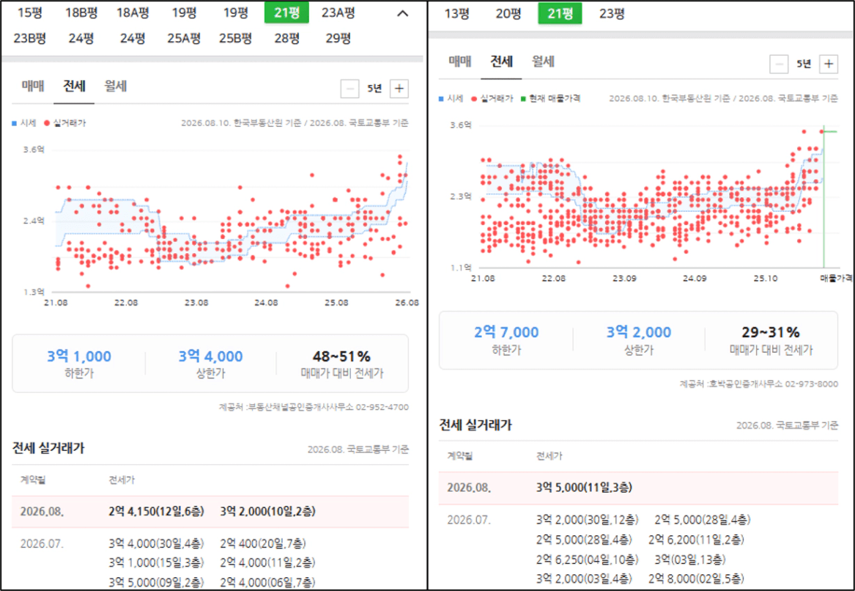Image resolution: width=855 pixels, height=591 pixels.
Task: Decrease the 5년 period in the right panel
Action: (779, 64)
